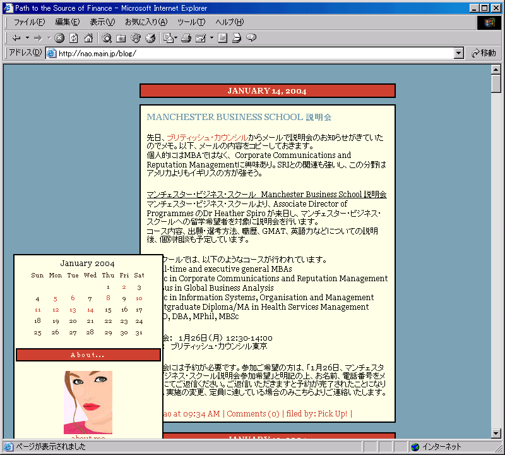Click the vertical scrollbar thumb
The height and width of the screenshot is (455, 505).
click(496, 83)
